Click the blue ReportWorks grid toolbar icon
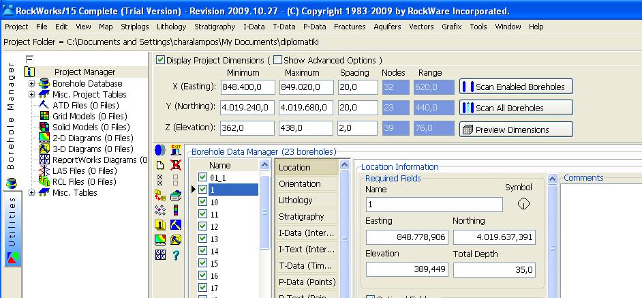This screenshot has width=642, height=298. [160, 255]
